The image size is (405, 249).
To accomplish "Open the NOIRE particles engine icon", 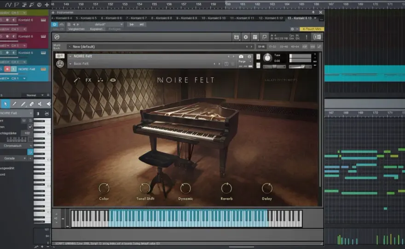I will pos(100,80).
